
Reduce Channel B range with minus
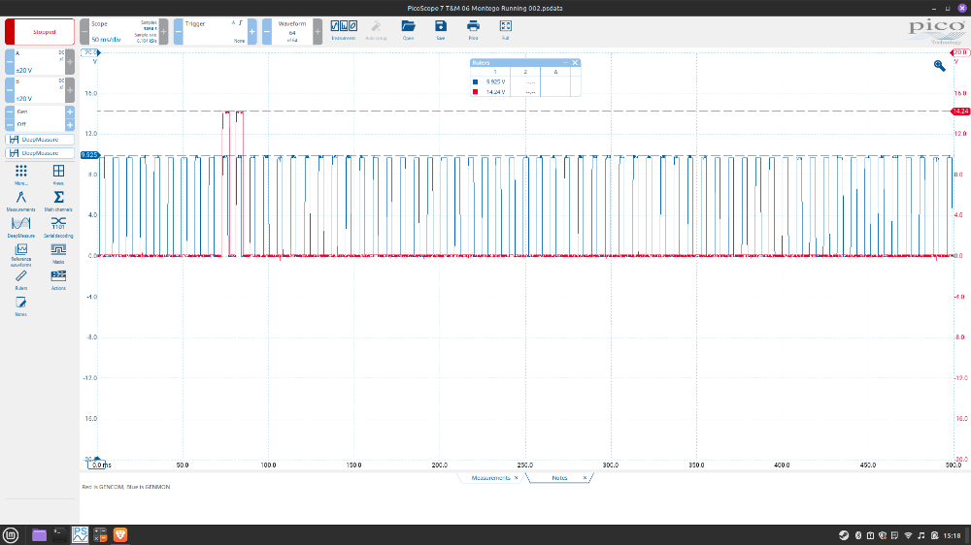click(10, 89)
